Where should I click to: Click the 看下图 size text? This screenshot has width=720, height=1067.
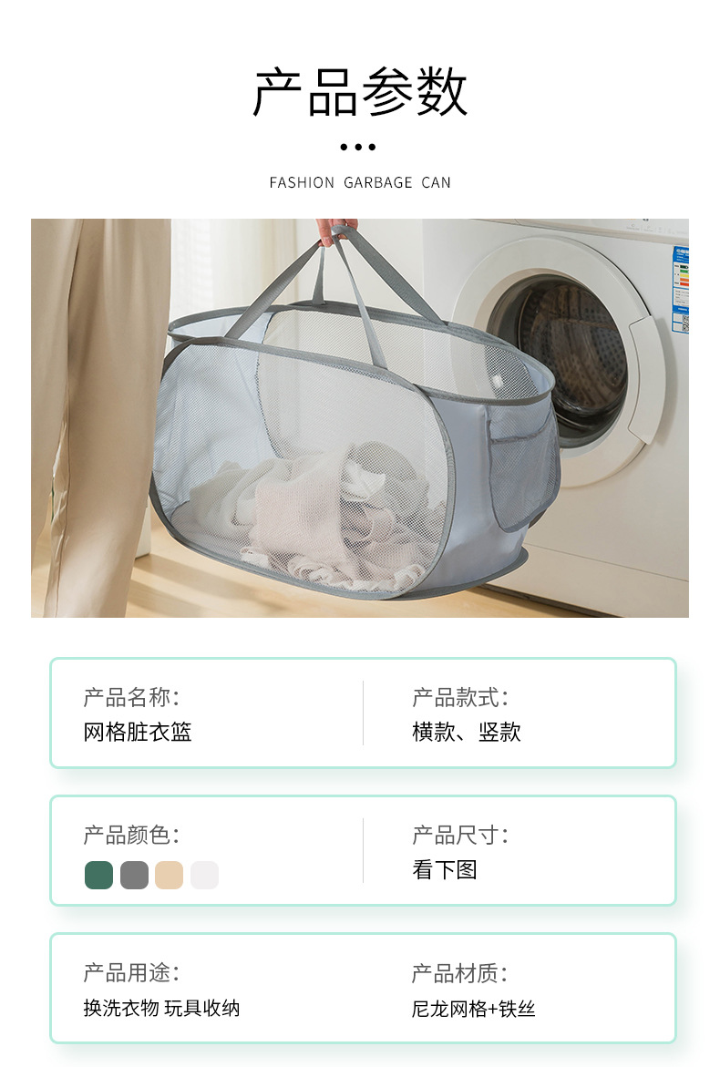pos(445,869)
